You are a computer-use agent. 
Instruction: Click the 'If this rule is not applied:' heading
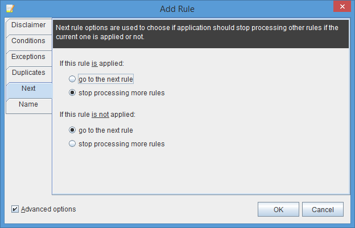(x=97, y=115)
